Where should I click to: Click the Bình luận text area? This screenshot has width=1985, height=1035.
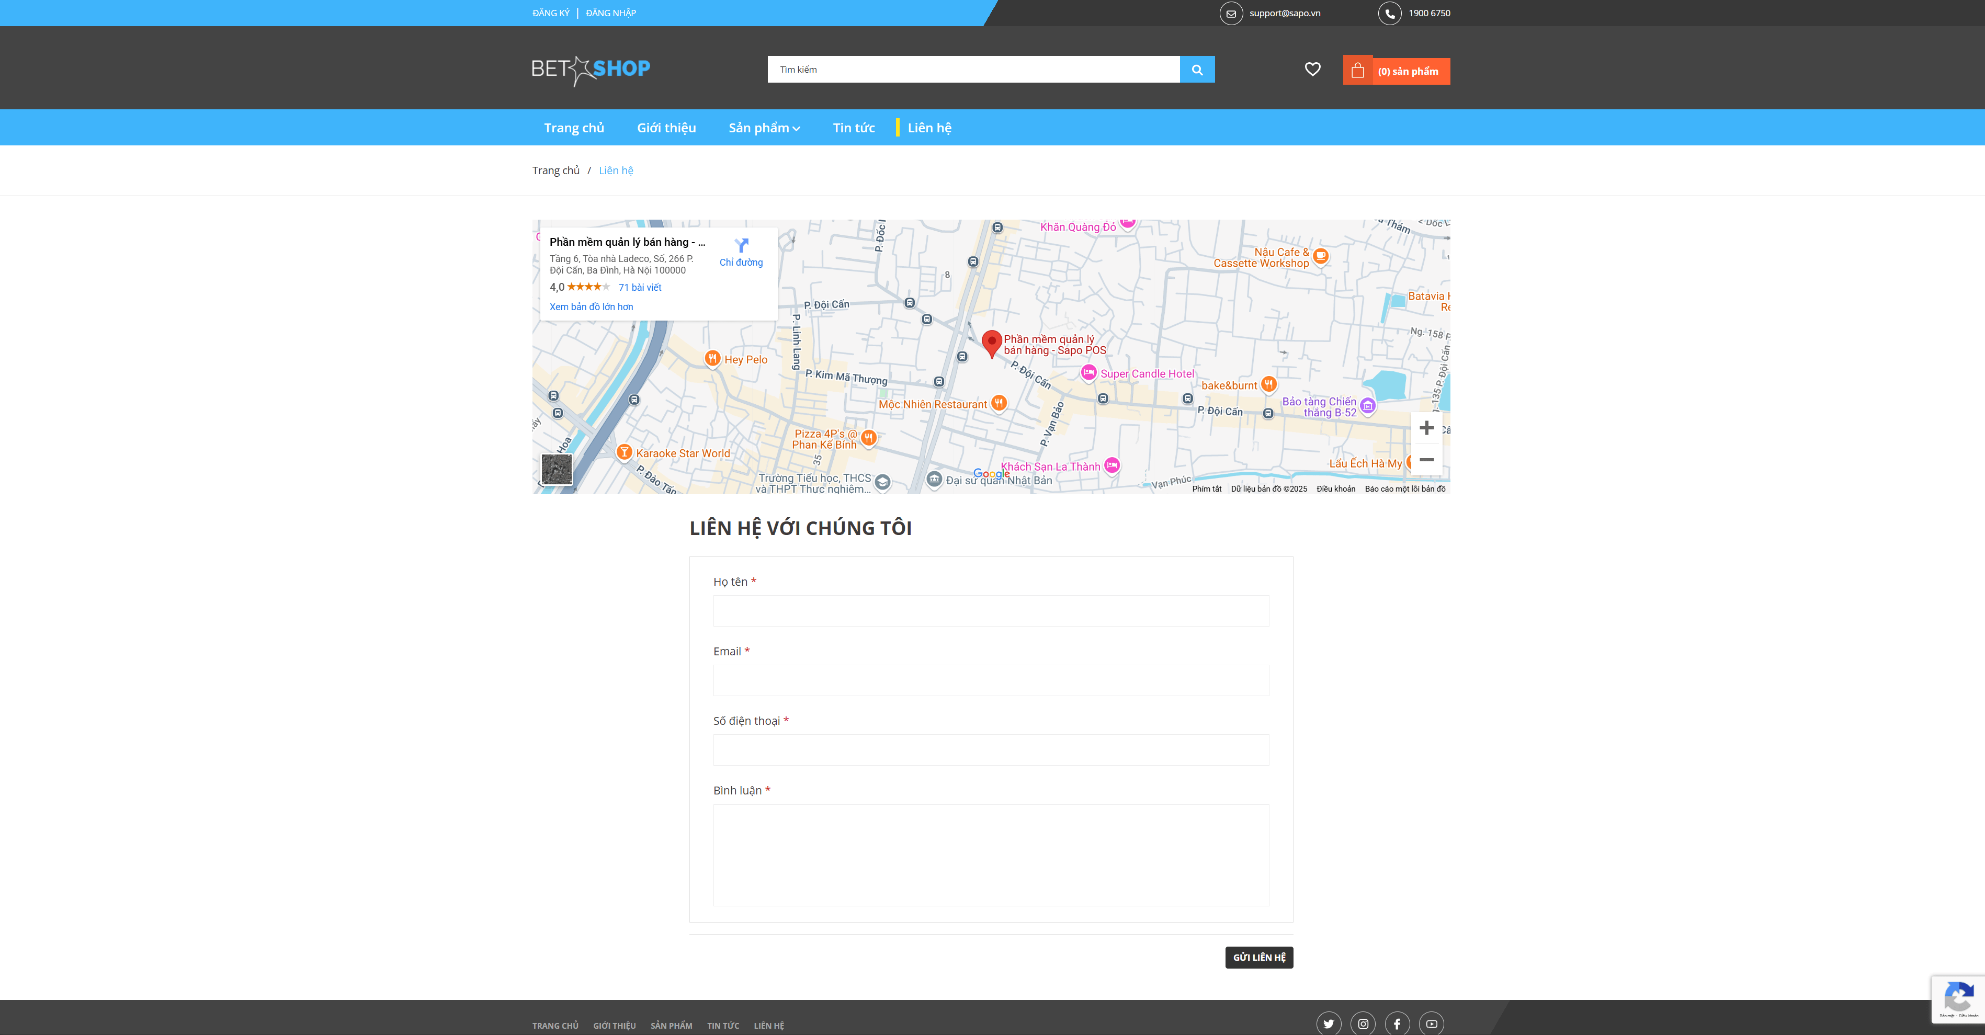click(990, 855)
